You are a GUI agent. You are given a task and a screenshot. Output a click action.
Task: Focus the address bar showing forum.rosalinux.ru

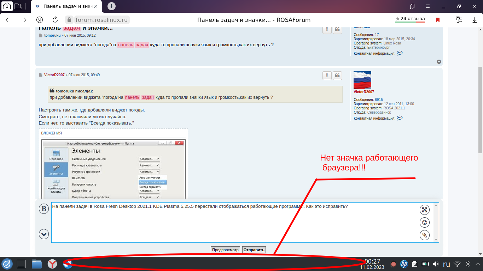(101, 20)
